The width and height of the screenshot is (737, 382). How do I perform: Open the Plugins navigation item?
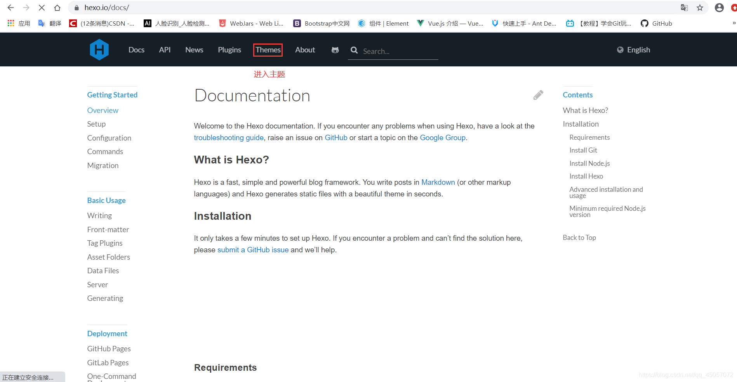coord(229,50)
